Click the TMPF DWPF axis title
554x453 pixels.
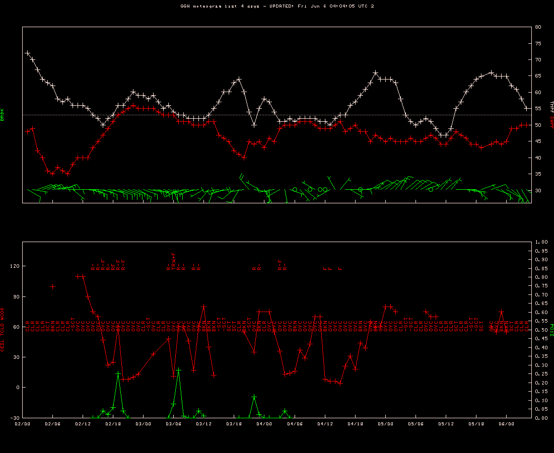pyautogui.click(x=551, y=114)
